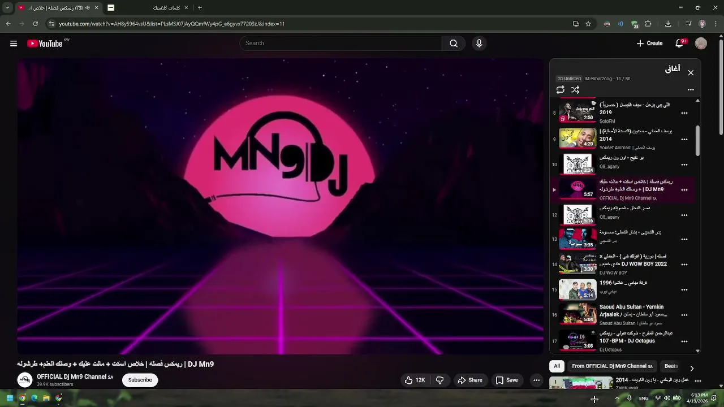
Task: Open browser Extensions puzzle icon
Action: [648, 24]
